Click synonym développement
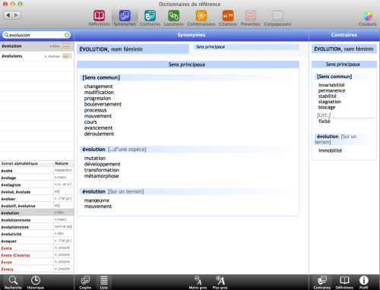The height and width of the screenshot is (290, 380). pyautogui.click(x=102, y=164)
